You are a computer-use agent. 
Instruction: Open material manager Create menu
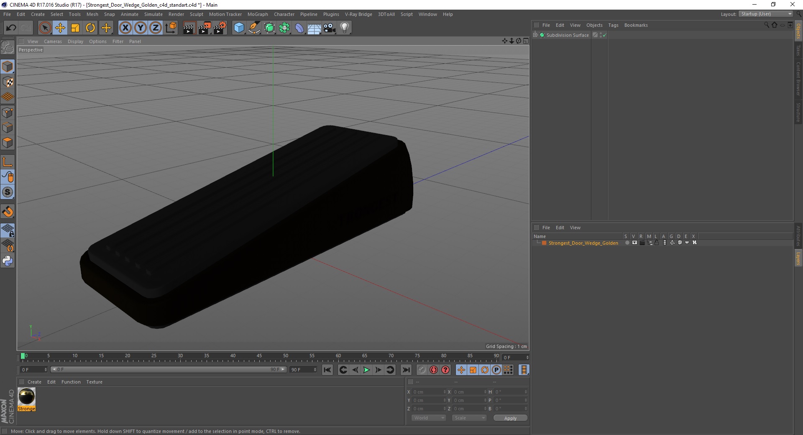tap(34, 382)
